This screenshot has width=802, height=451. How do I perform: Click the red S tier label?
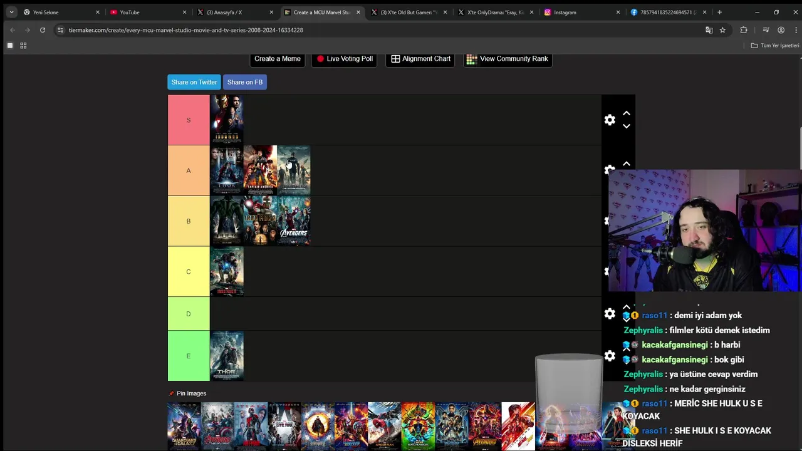point(189,120)
